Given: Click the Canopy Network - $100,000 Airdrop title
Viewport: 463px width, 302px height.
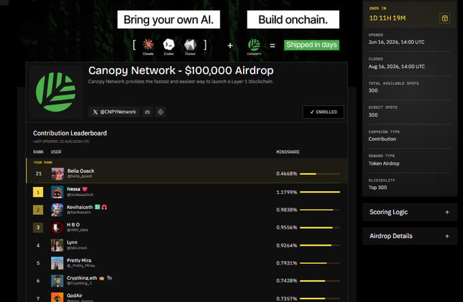Looking at the screenshot, I should point(181,71).
